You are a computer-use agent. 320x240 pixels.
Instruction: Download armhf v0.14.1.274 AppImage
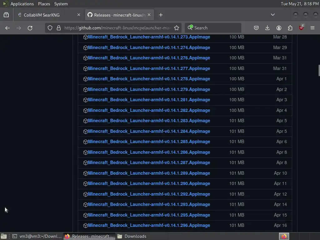(149, 47)
